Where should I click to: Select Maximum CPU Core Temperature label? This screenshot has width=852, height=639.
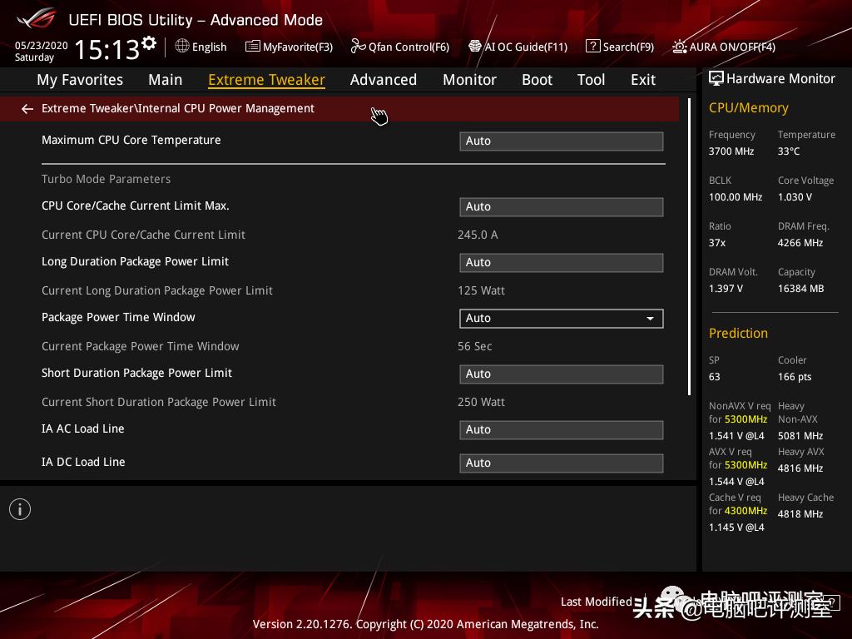point(131,140)
